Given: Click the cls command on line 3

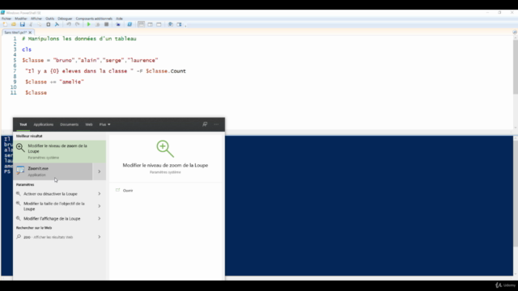Looking at the screenshot, I should 27,49.
